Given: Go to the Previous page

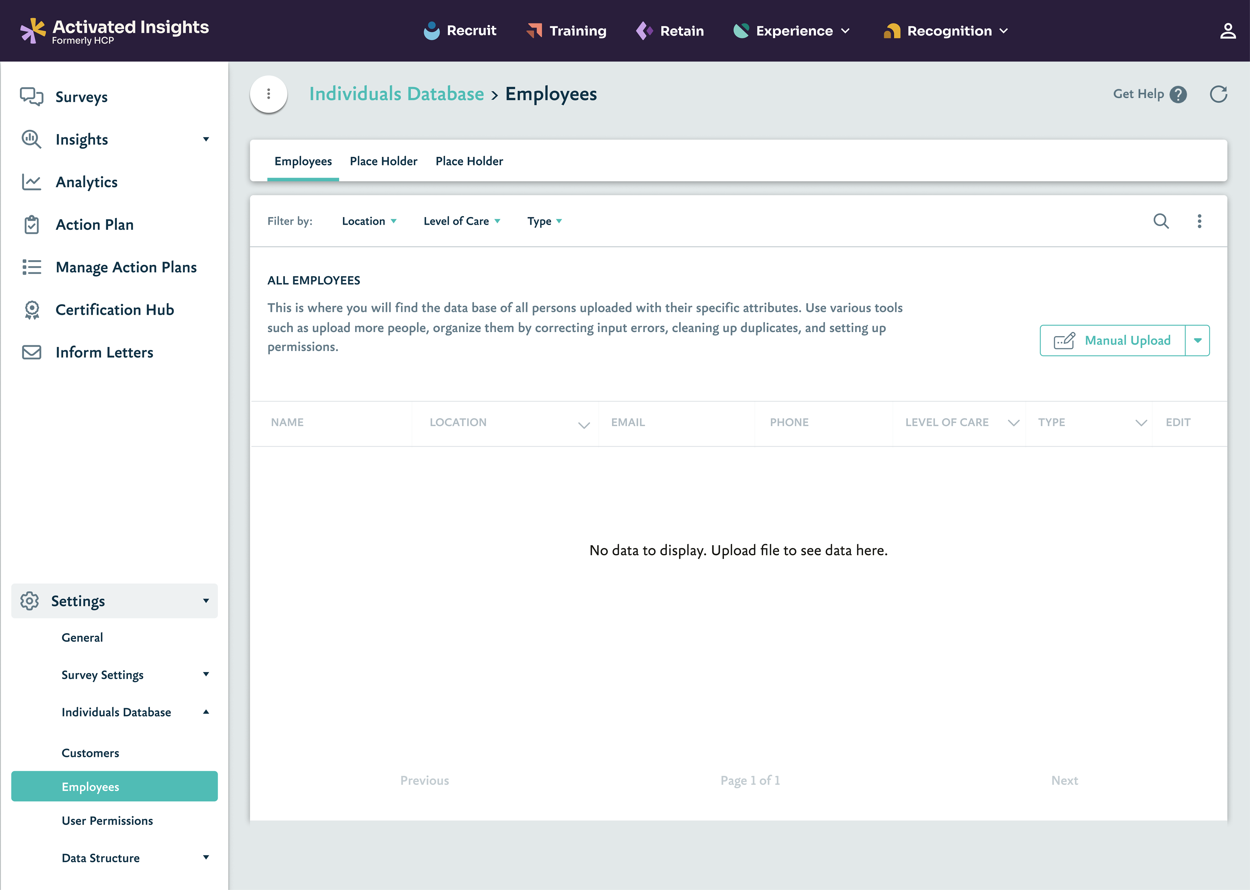Looking at the screenshot, I should 424,780.
